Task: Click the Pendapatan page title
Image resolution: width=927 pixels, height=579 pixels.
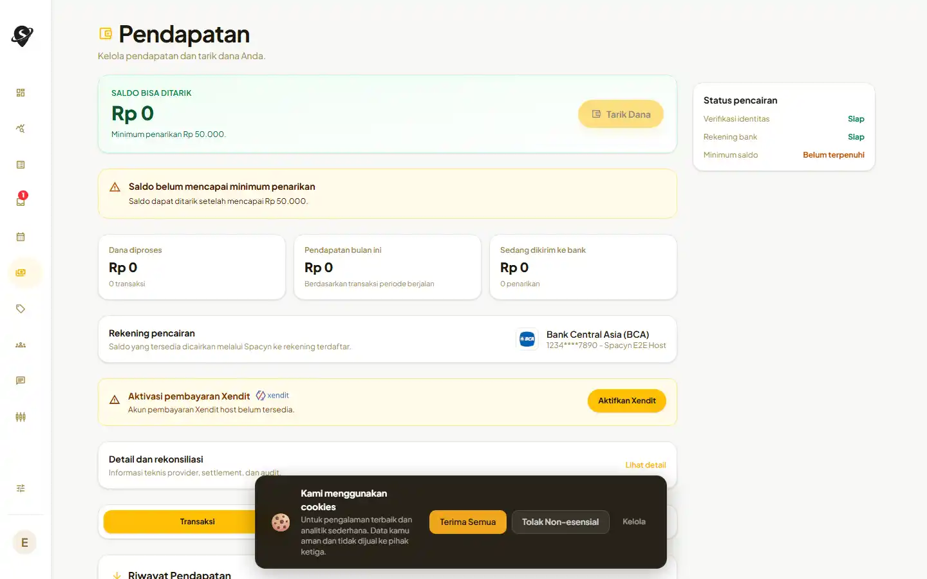Action: 184,34
